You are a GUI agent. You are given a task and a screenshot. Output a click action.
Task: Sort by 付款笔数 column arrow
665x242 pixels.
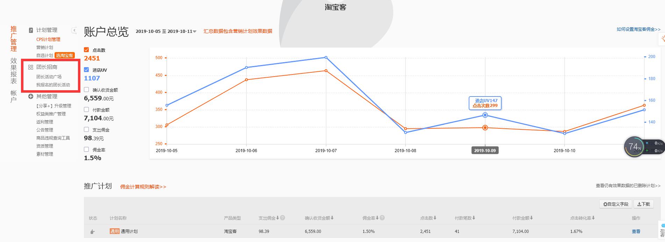(474, 218)
